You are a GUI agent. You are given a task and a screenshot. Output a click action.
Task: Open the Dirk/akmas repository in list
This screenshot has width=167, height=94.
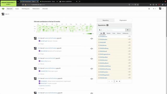point(103,45)
